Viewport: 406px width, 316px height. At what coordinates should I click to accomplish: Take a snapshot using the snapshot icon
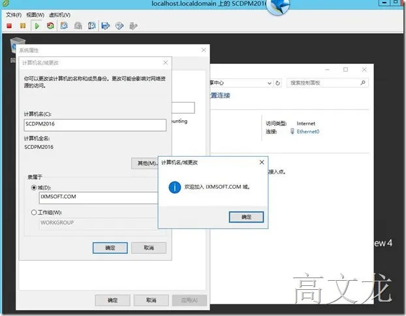tap(64, 25)
